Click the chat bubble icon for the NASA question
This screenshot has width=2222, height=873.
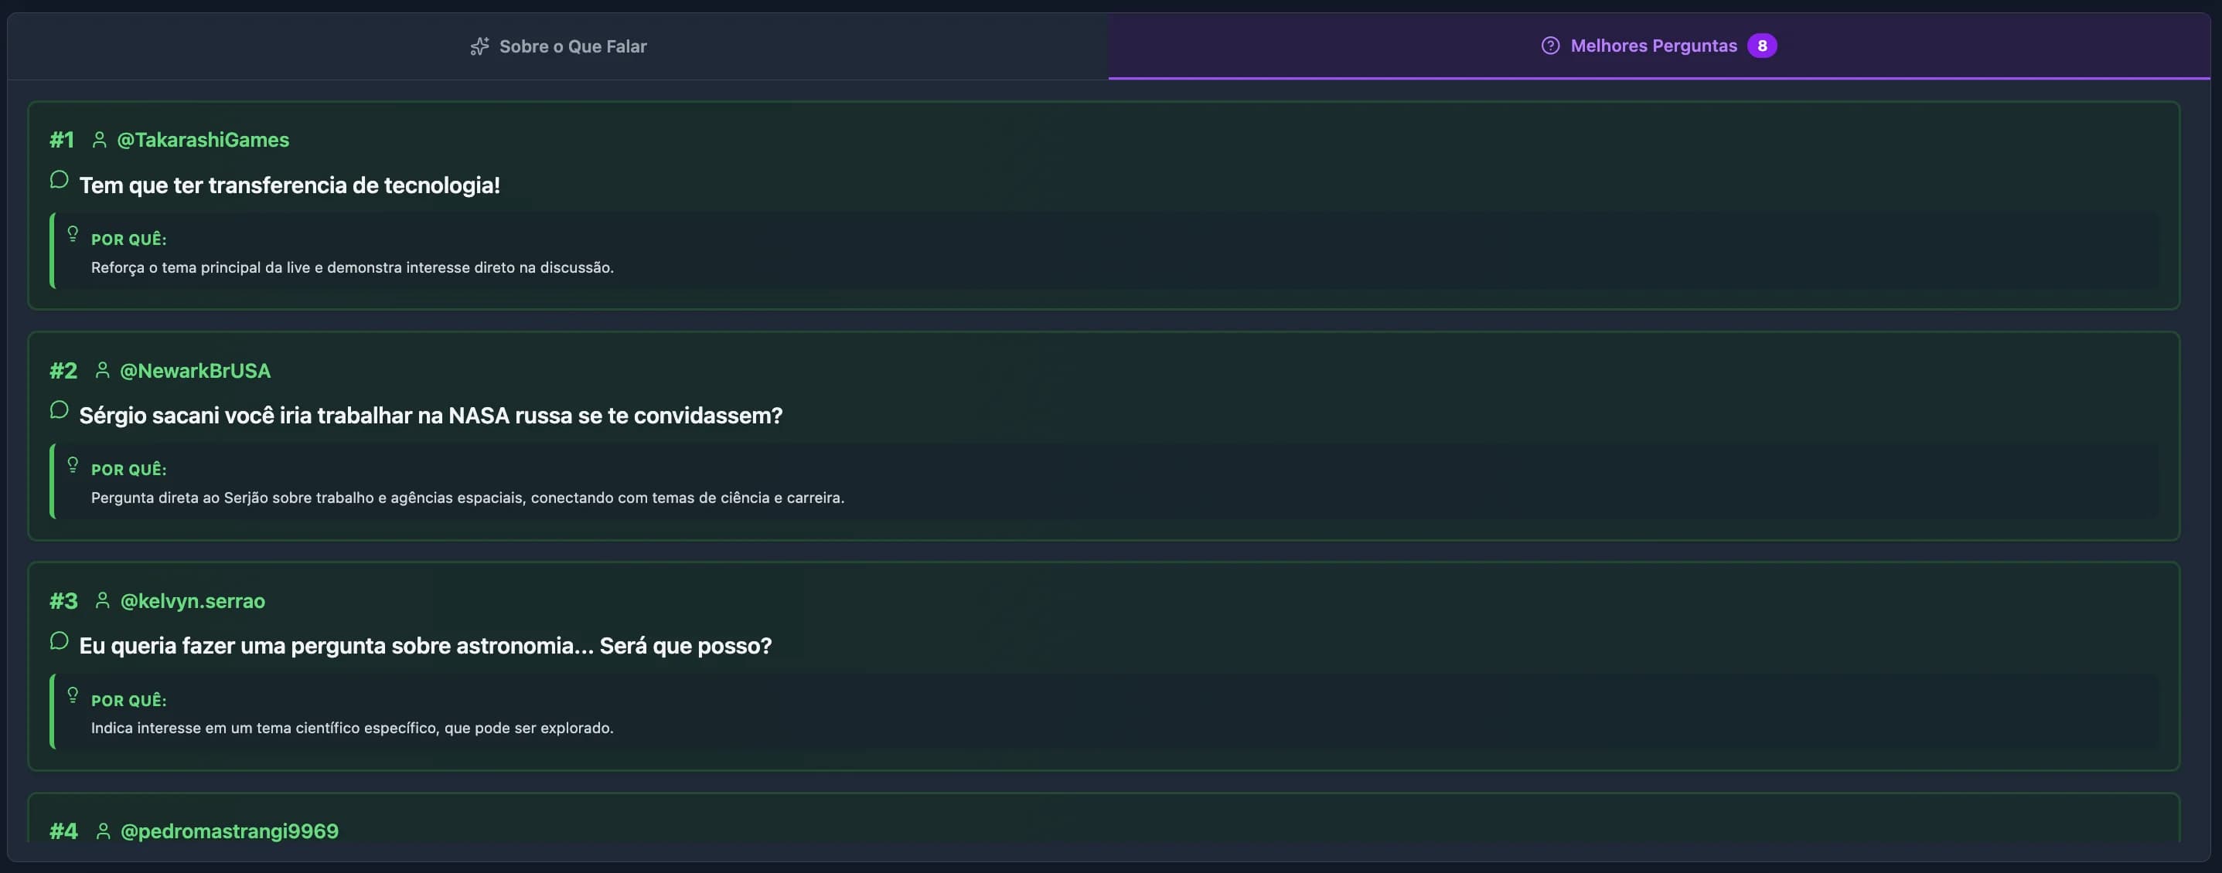coord(59,410)
